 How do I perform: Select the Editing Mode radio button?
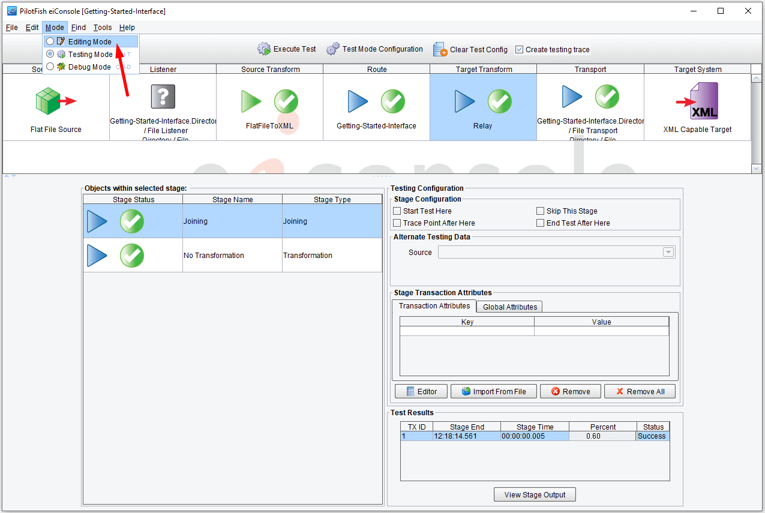50,41
